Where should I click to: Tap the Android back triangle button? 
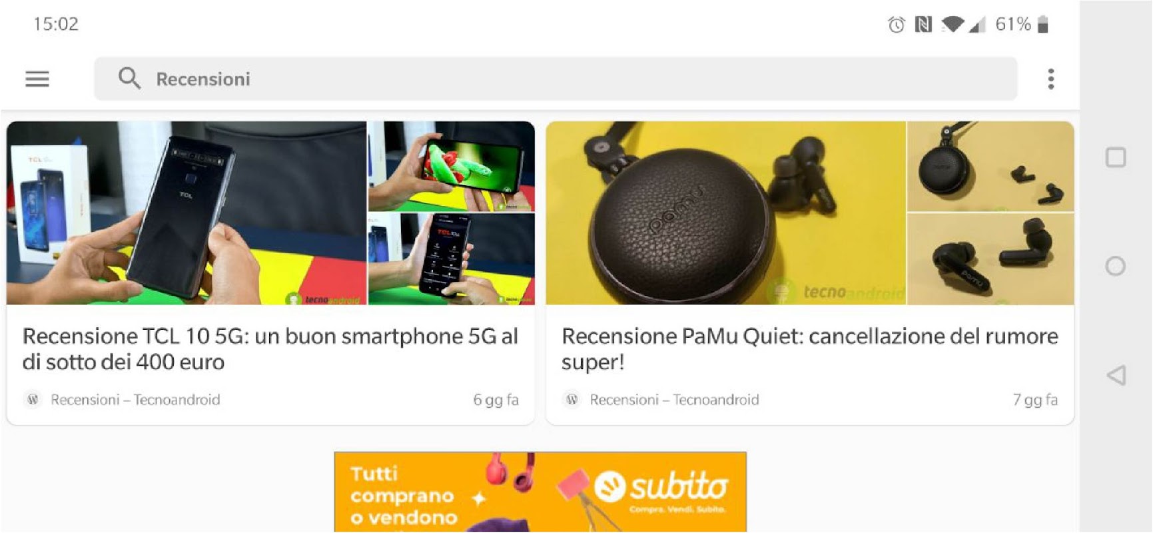tap(1116, 375)
